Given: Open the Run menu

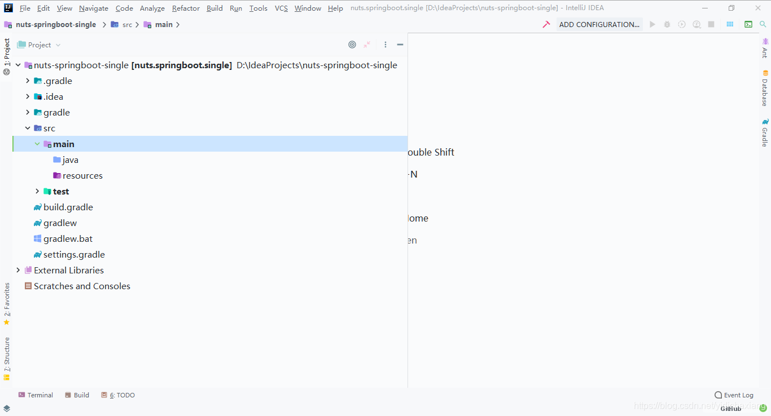Looking at the screenshot, I should [236, 8].
